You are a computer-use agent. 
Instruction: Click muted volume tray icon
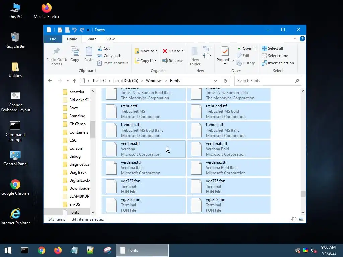pyautogui.click(x=314, y=250)
